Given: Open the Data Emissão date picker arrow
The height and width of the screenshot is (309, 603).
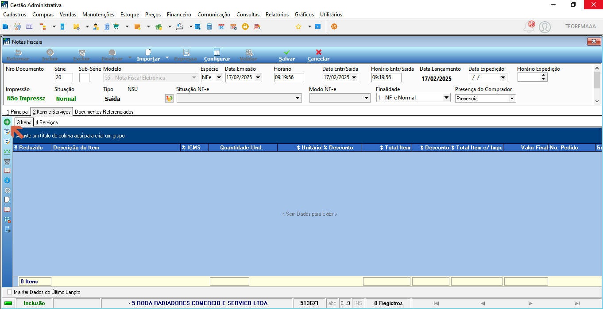Looking at the screenshot, I should 258,77.
